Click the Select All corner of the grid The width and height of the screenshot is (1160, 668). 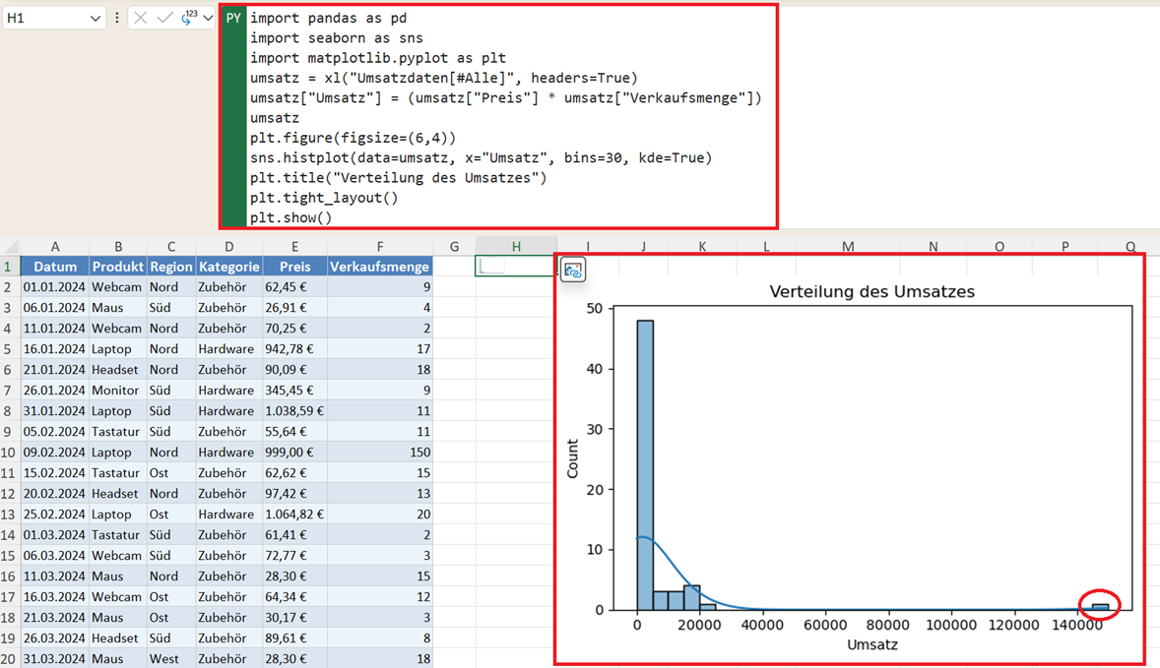click(11, 245)
